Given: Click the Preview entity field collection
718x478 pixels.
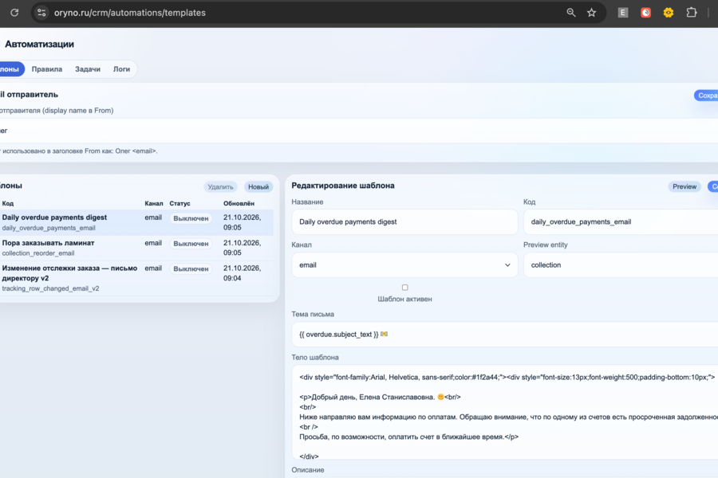Looking at the screenshot, I should pyautogui.click(x=621, y=265).
